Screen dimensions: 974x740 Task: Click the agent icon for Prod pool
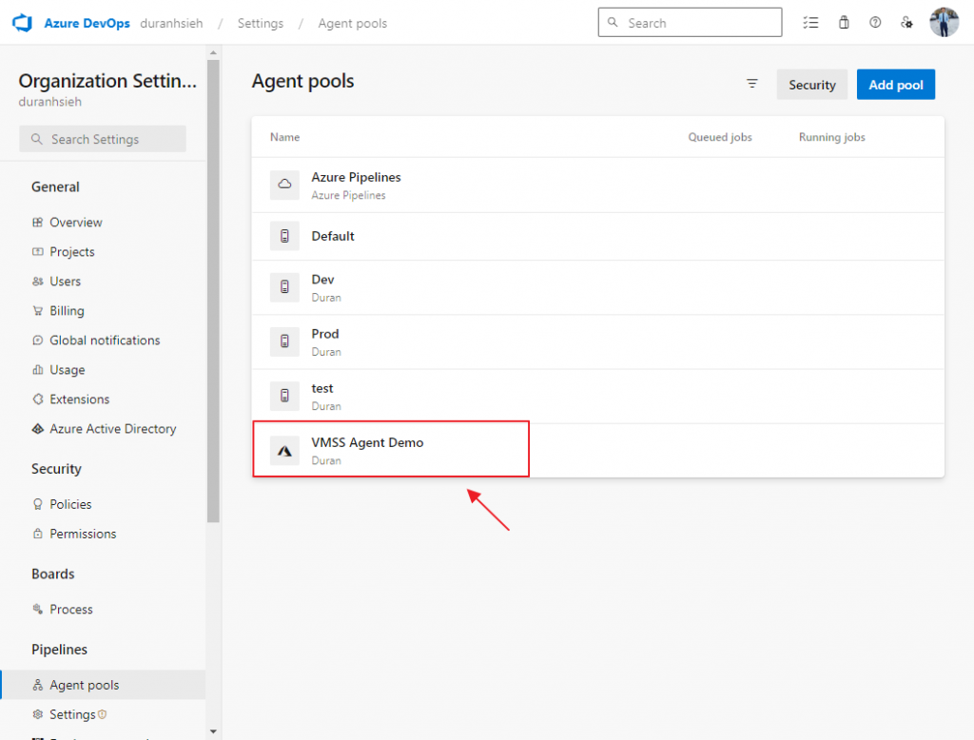(284, 341)
